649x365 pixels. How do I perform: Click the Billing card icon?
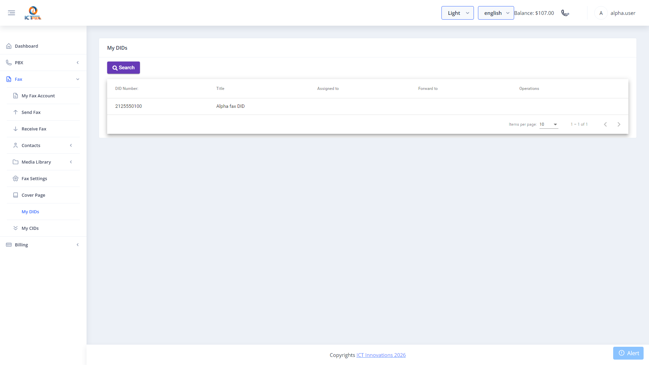pyautogui.click(x=9, y=245)
